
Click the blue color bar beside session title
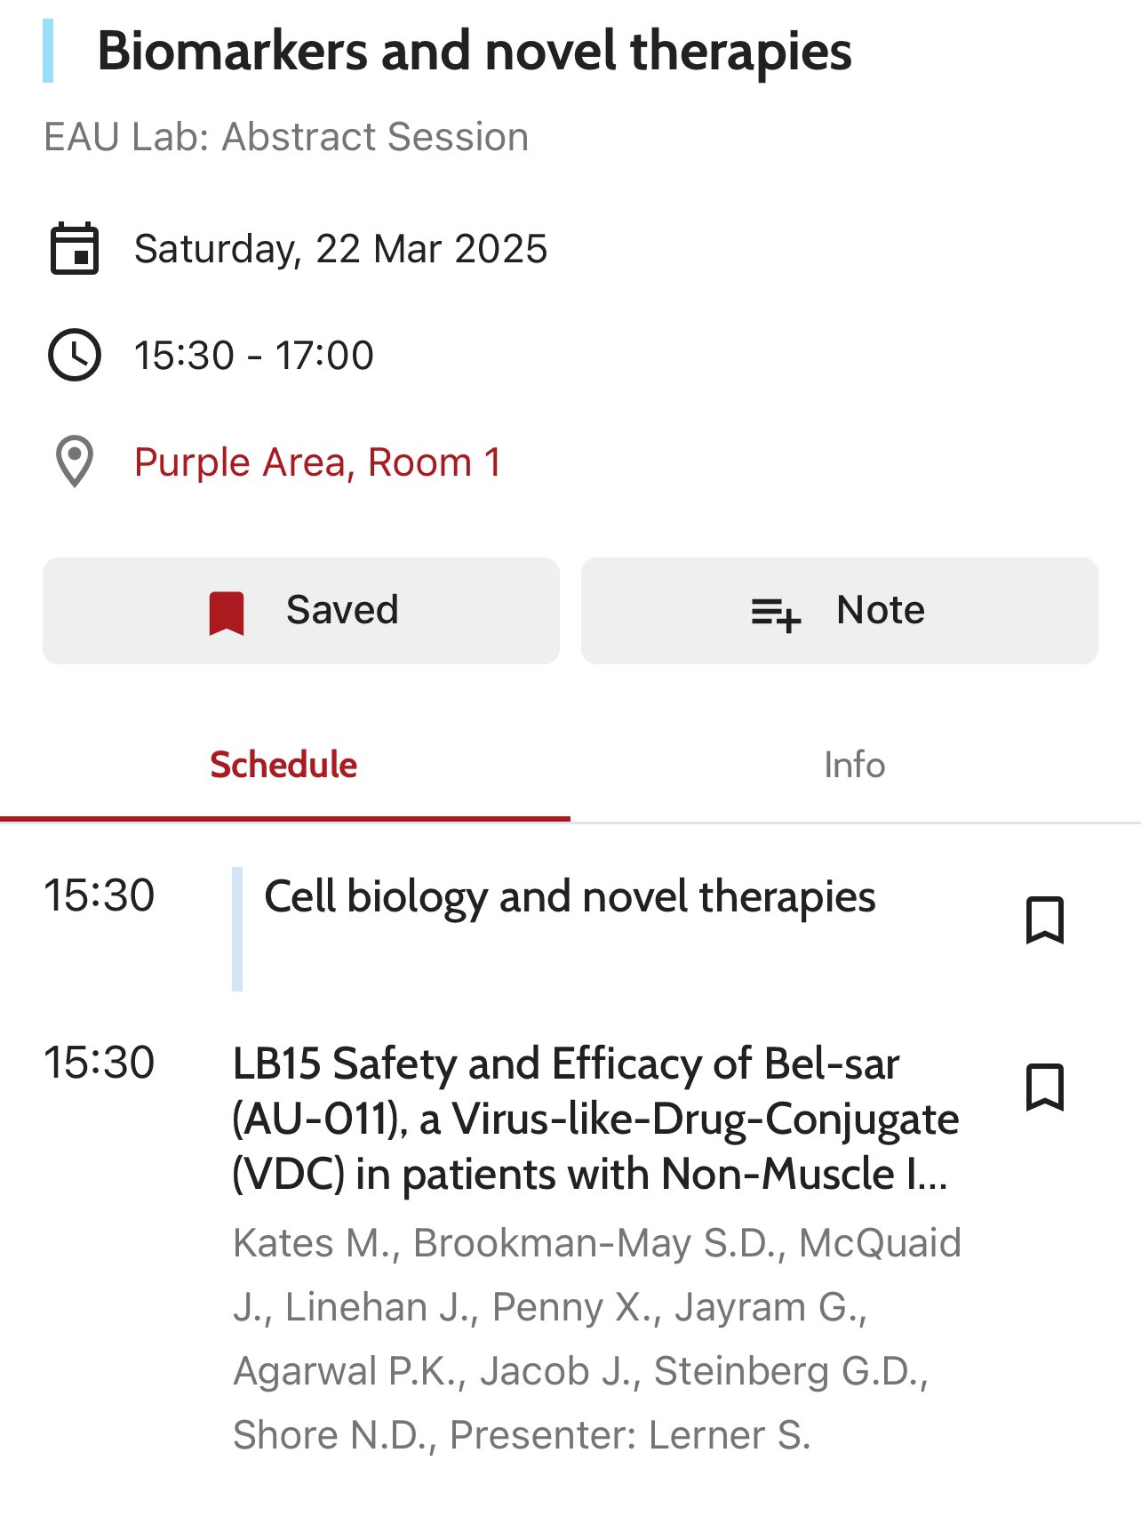pyautogui.click(x=48, y=51)
